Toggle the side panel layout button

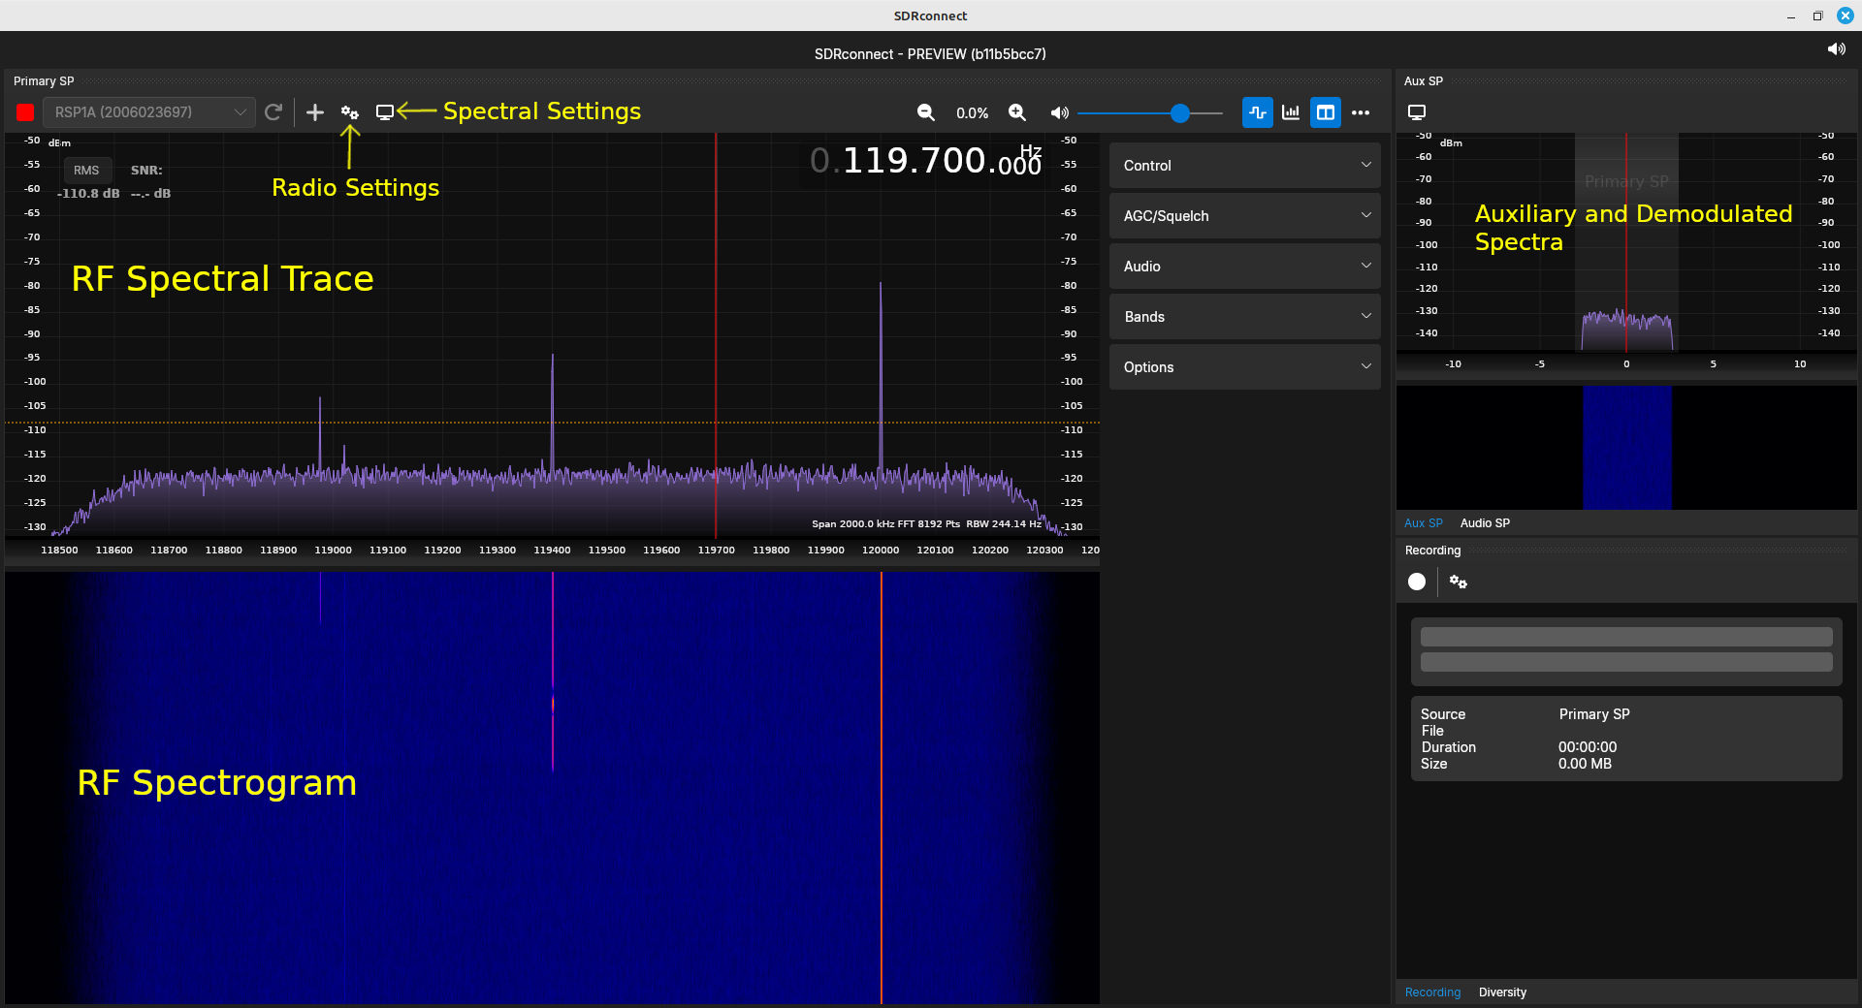click(x=1326, y=112)
